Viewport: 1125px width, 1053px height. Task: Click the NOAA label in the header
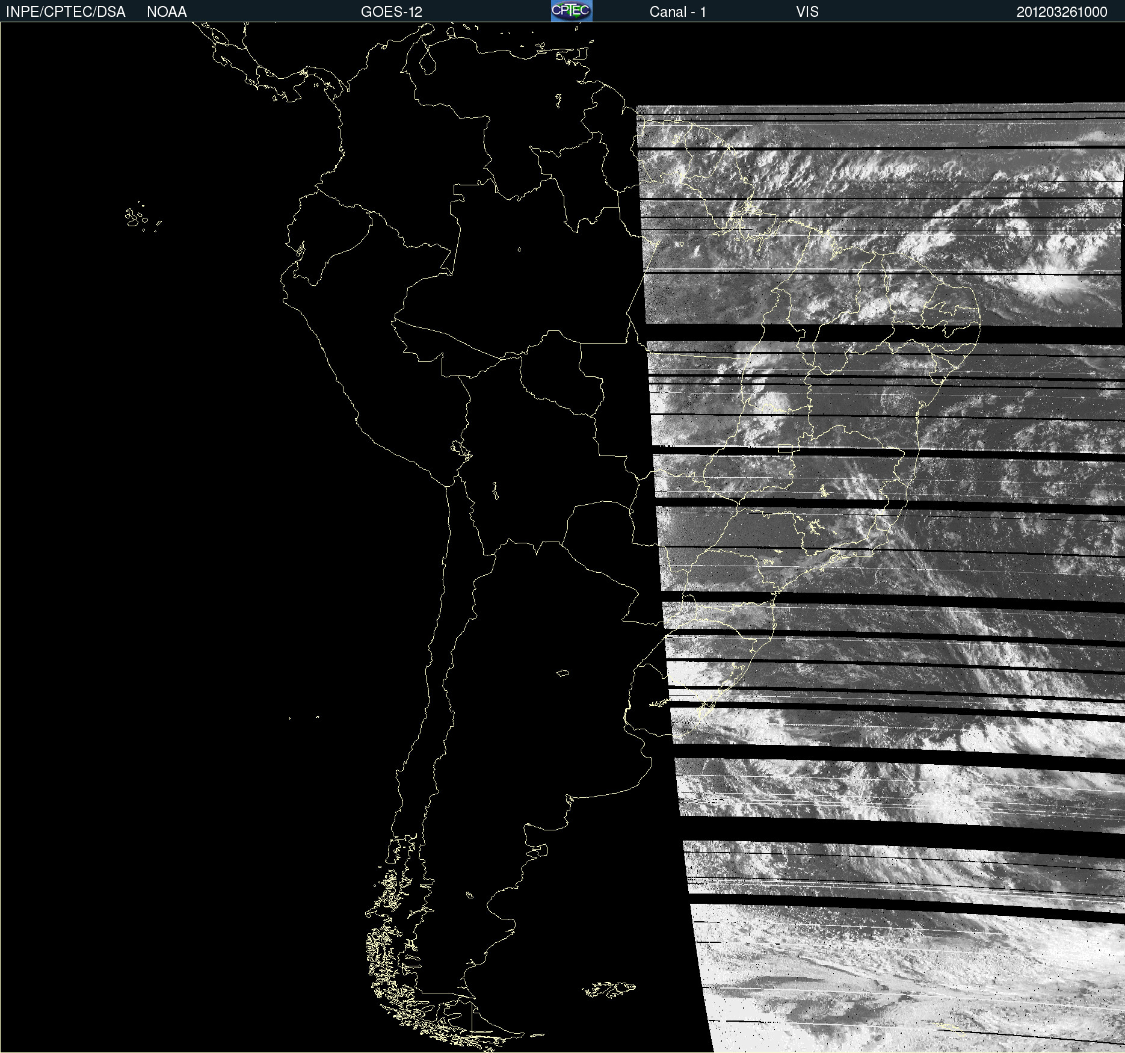pos(167,12)
